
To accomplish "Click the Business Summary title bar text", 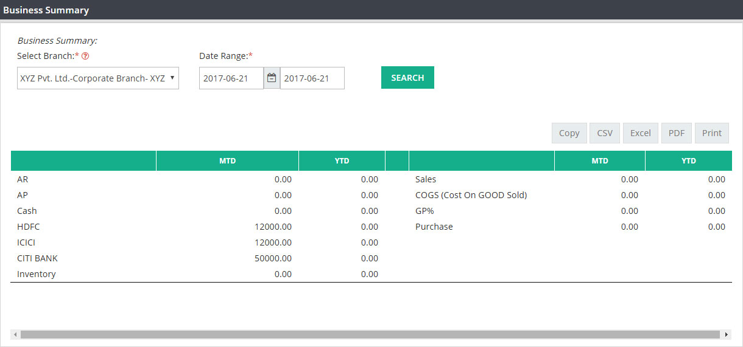I will pos(46,10).
